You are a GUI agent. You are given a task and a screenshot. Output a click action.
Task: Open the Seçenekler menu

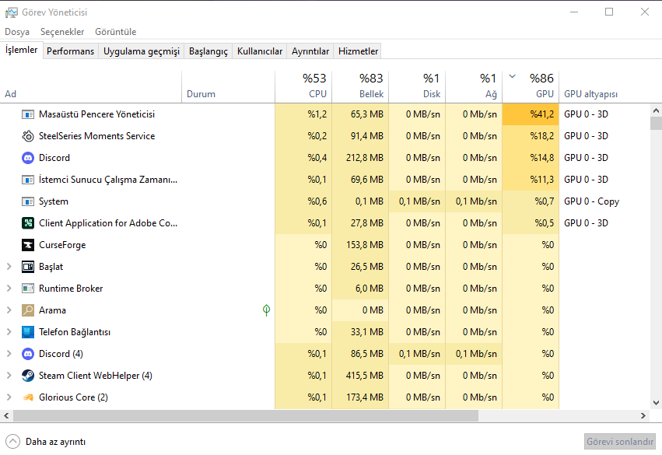point(62,32)
